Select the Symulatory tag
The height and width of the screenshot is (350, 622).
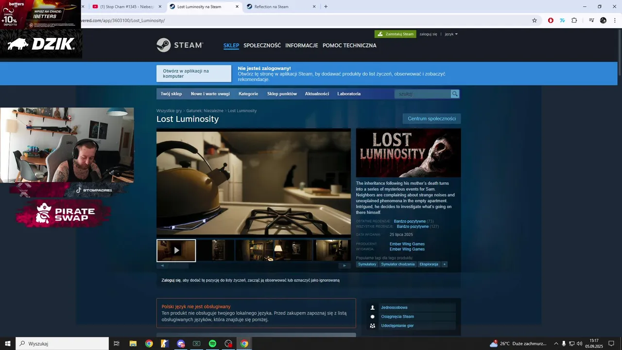(367, 264)
